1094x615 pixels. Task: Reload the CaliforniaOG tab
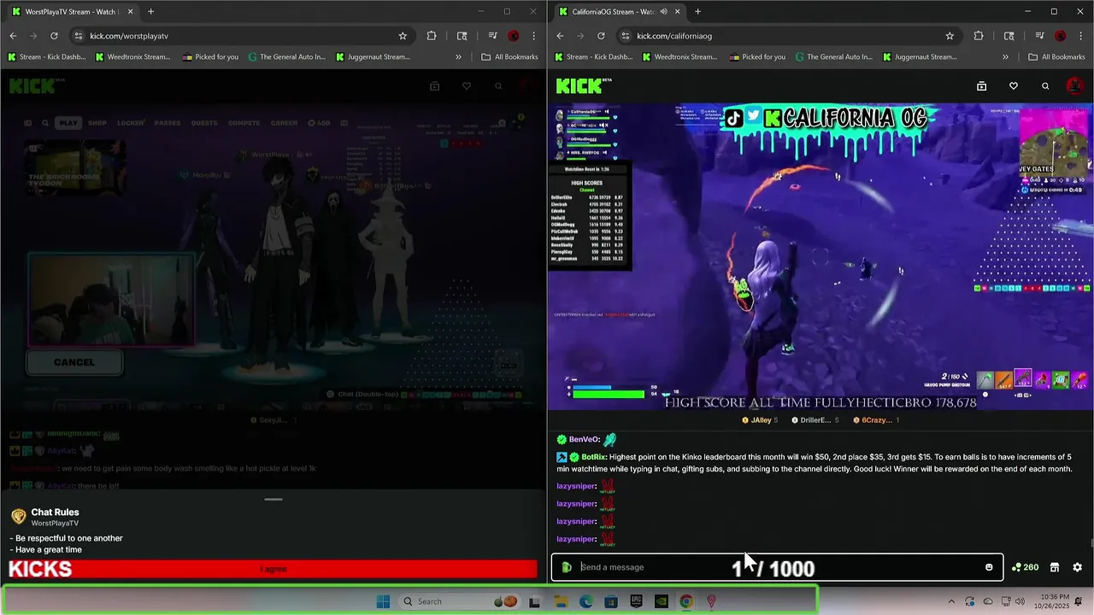(x=601, y=36)
